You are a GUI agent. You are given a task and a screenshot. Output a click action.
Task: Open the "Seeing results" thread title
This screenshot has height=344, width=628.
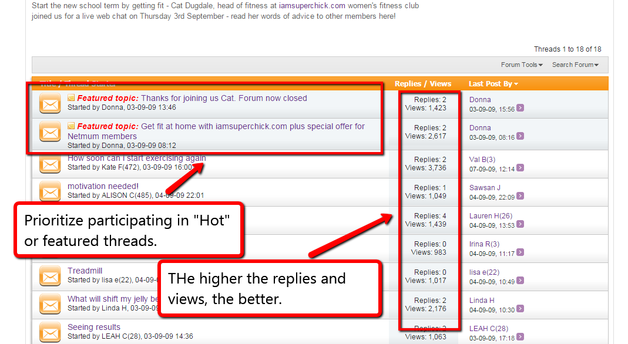click(93, 327)
